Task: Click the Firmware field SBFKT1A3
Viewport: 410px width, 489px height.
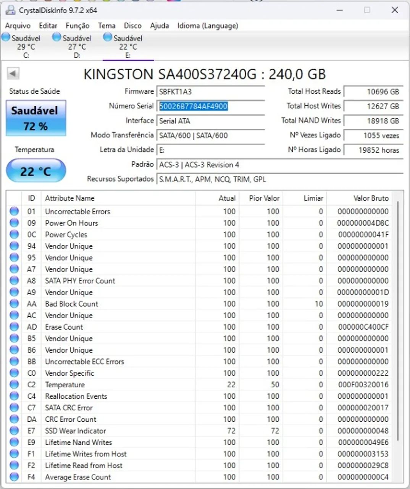Action: 211,92
